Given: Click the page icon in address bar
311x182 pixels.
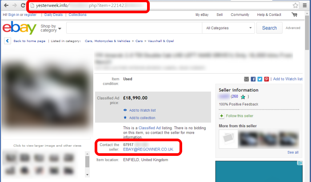Looking at the screenshot, I should click(32, 5).
